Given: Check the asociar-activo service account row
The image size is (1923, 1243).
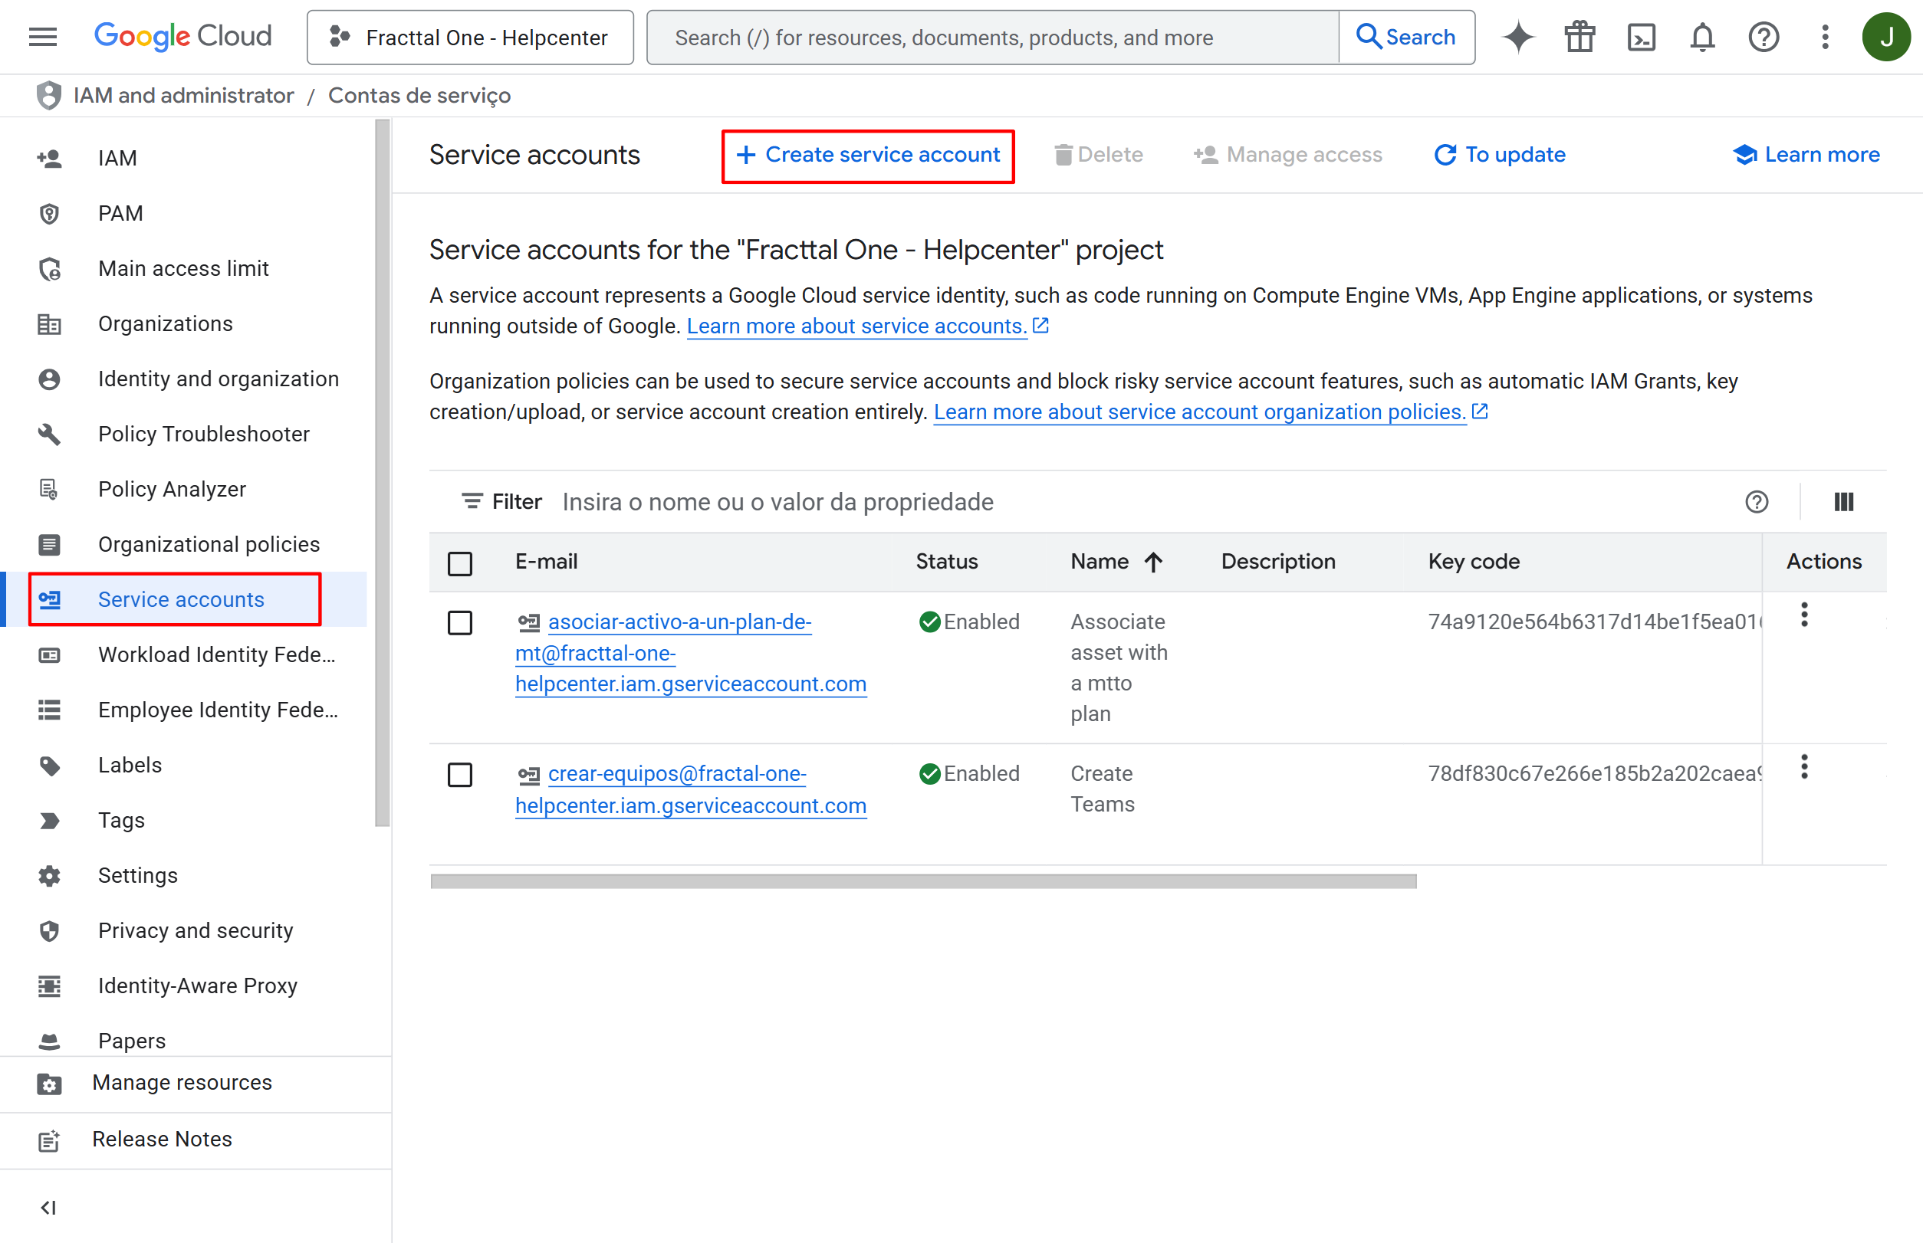Looking at the screenshot, I should coord(460,623).
